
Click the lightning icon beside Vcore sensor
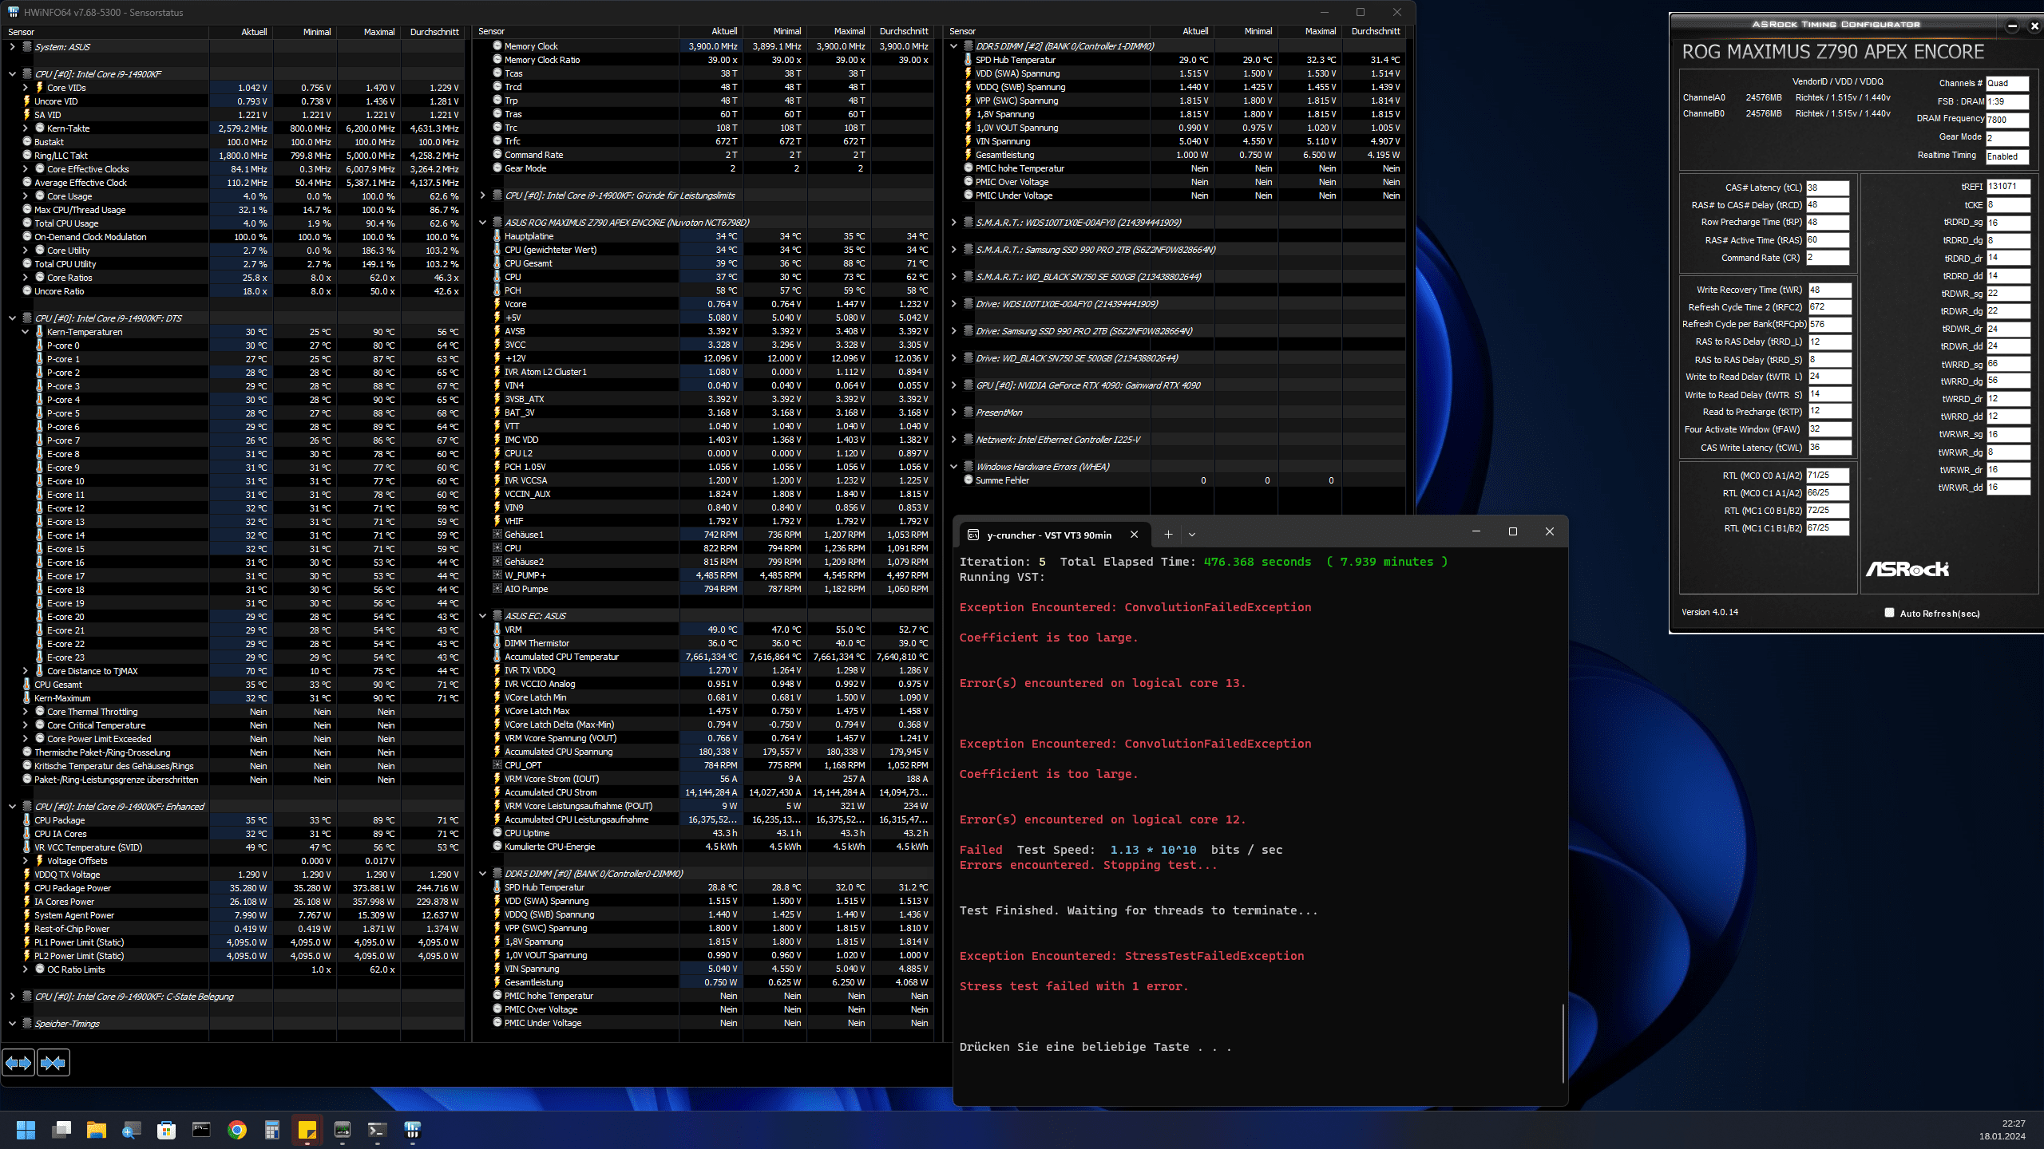point(497,304)
